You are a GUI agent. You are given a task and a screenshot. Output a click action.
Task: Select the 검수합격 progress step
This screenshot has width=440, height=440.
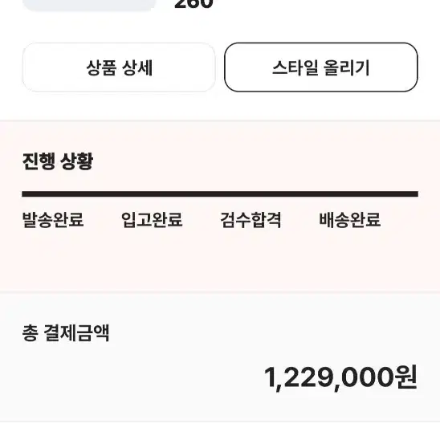click(x=251, y=220)
